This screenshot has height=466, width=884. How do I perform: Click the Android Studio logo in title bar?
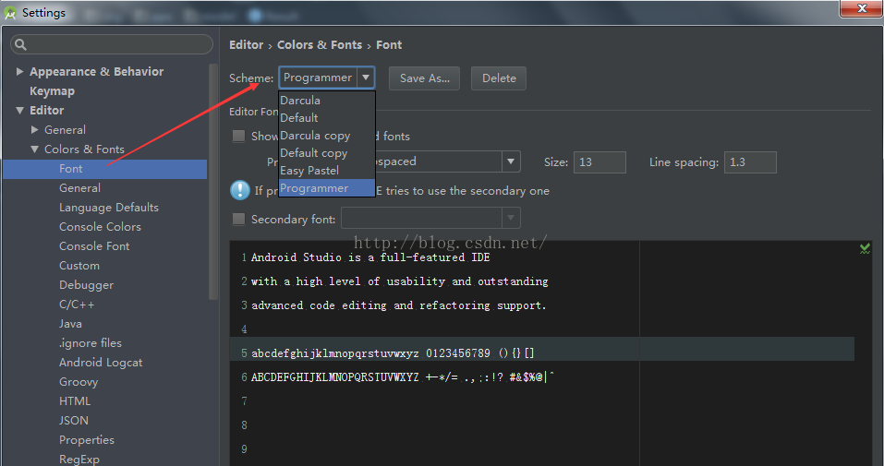[10, 13]
